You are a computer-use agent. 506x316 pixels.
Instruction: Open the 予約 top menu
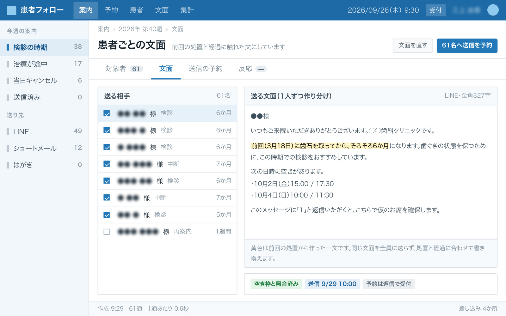point(111,10)
